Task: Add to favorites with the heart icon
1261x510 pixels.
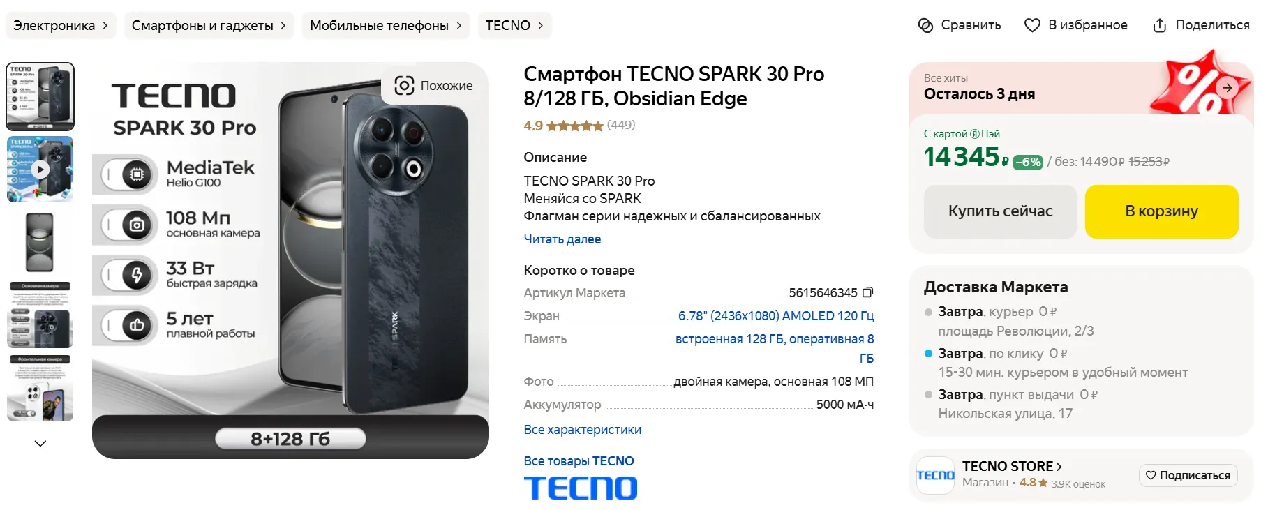Action: [1032, 25]
